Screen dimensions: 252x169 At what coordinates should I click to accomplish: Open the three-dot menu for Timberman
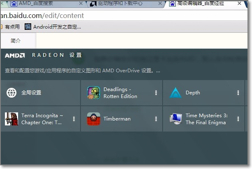[156, 119]
